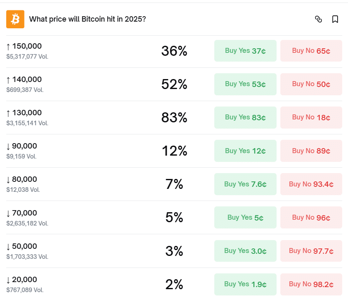348x305 pixels.
Task: Buy Yes at 5¢ for ↓70,000
Action: click(x=245, y=217)
